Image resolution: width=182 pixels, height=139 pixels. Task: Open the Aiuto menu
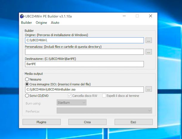click(55, 22)
